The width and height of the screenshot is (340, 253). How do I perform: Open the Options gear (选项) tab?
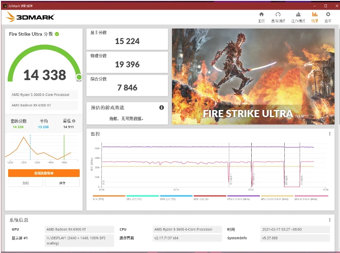pos(328,17)
